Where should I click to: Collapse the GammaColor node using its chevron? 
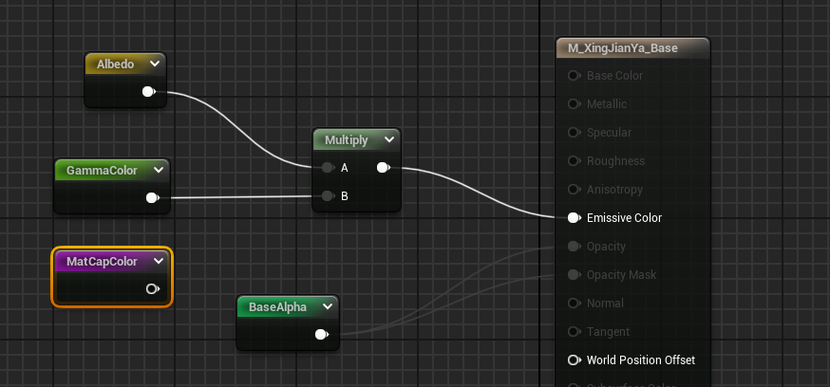(159, 171)
